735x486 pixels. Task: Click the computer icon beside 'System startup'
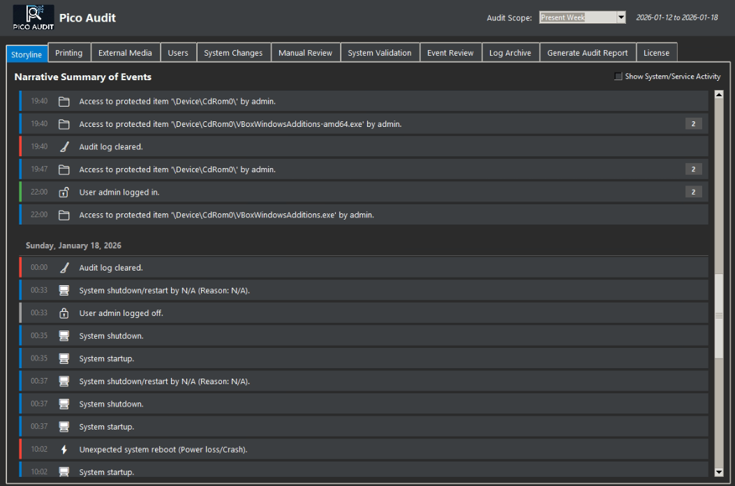click(64, 358)
